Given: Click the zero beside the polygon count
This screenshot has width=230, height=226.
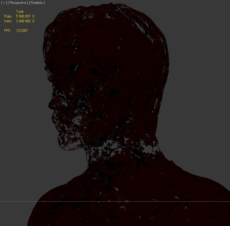Looking at the screenshot, I should (x=33, y=16).
